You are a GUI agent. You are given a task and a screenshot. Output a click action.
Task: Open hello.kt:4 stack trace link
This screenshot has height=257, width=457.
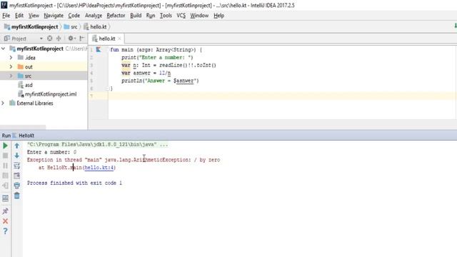click(x=99, y=168)
